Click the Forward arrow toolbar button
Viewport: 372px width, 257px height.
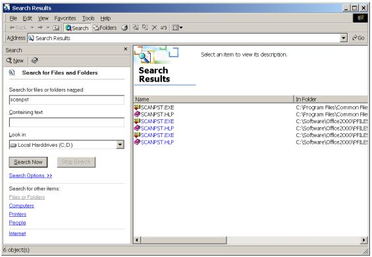pyautogui.click(x=40, y=28)
